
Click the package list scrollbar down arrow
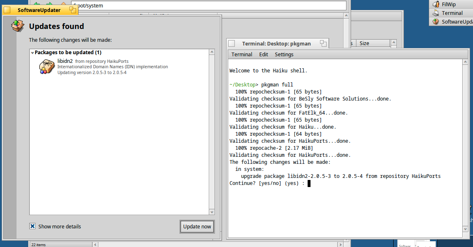pos(212,212)
